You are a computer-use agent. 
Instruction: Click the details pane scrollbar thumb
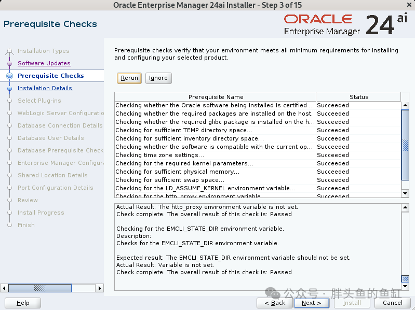tap(405, 278)
